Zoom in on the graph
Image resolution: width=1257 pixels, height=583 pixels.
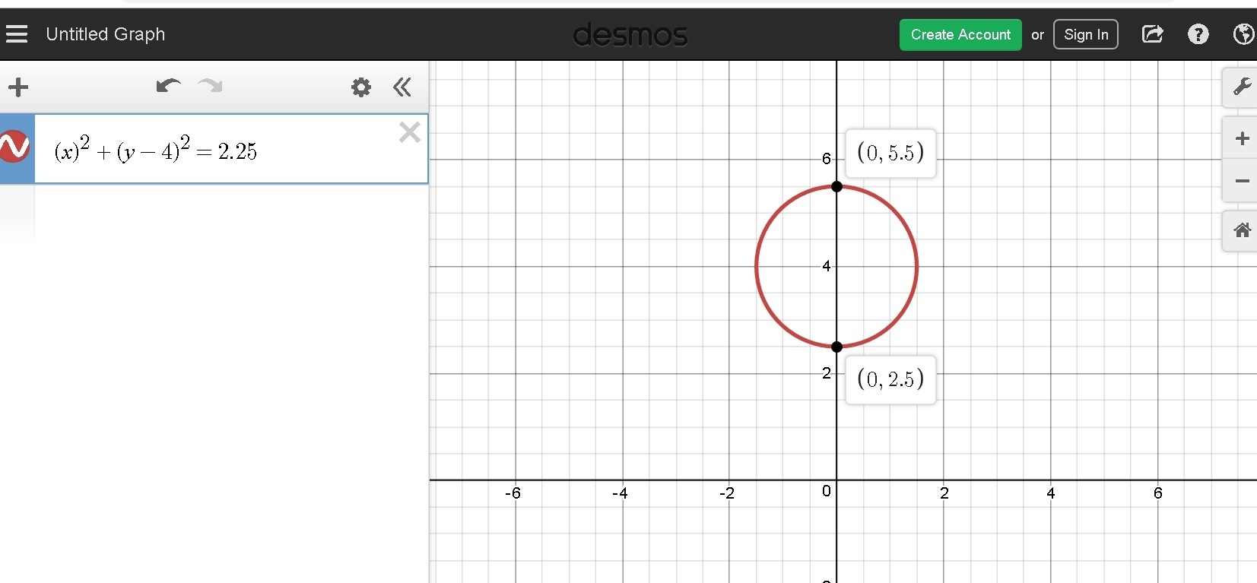[x=1242, y=138]
